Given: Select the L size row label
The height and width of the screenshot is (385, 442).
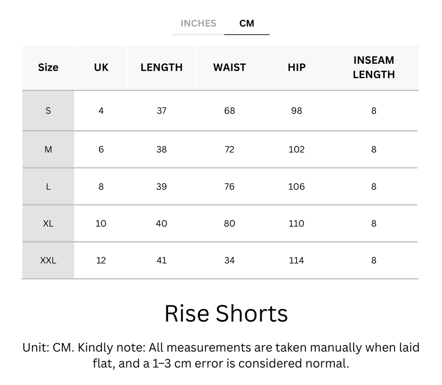Looking at the screenshot, I should [x=48, y=186].
